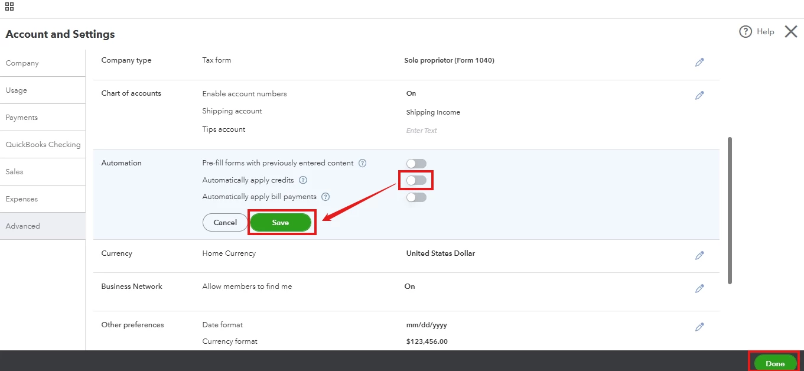Enable Automatically apply bill payments switch
804x371 pixels.
tap(416, 197)
